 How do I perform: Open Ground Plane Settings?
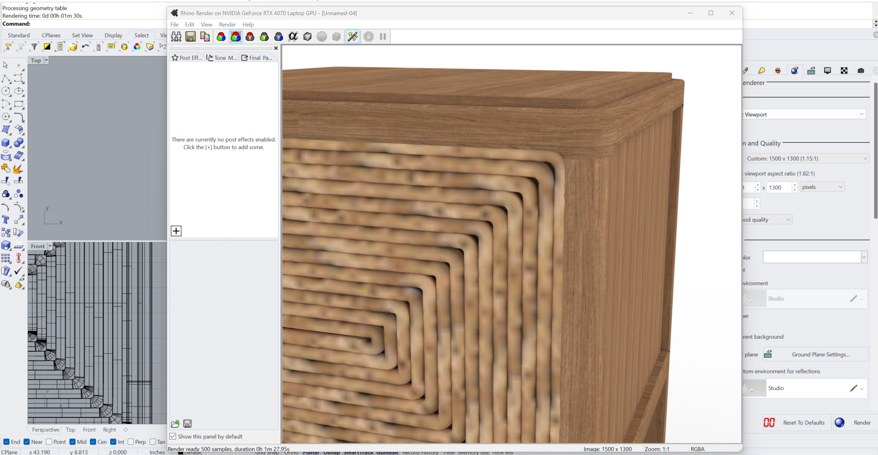click(x=816, y=355)
